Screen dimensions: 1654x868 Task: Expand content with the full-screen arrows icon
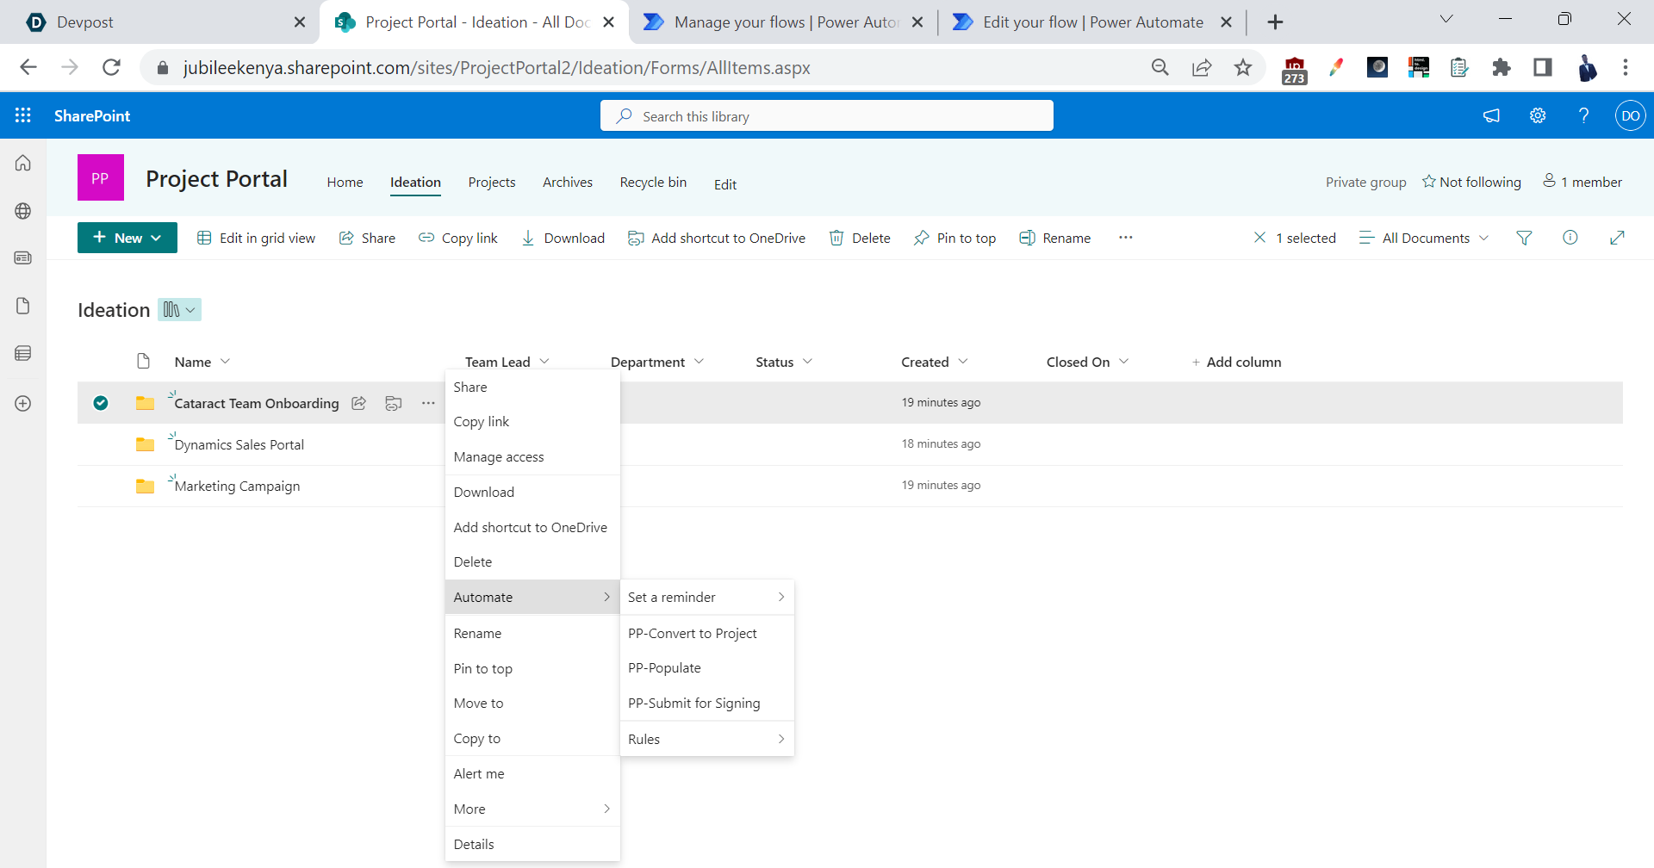[1617, 238]
